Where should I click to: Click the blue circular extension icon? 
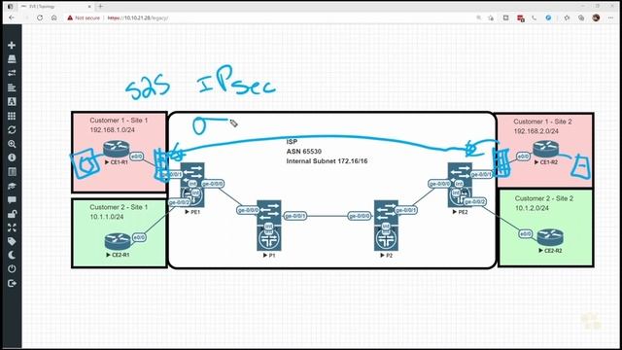(x=548, y=17)
